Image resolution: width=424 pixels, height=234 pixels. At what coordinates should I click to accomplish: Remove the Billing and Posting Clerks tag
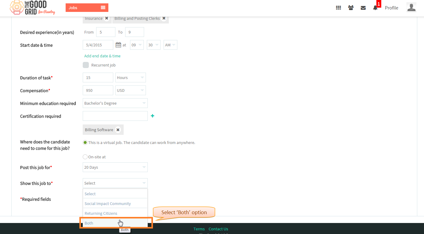point(164,18)
